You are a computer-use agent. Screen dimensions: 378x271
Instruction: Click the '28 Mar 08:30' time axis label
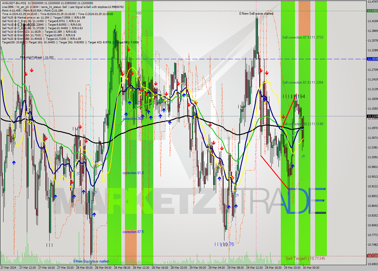click(x=122, y=268)
